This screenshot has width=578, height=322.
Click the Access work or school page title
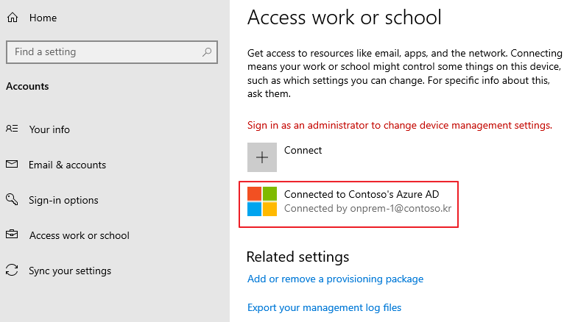(345, 18)
